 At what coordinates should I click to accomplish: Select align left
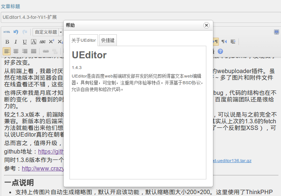point(7,51)
